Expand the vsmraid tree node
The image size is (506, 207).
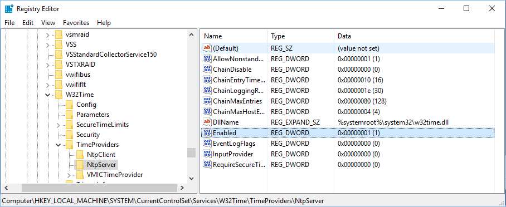(x=48, y=35)
